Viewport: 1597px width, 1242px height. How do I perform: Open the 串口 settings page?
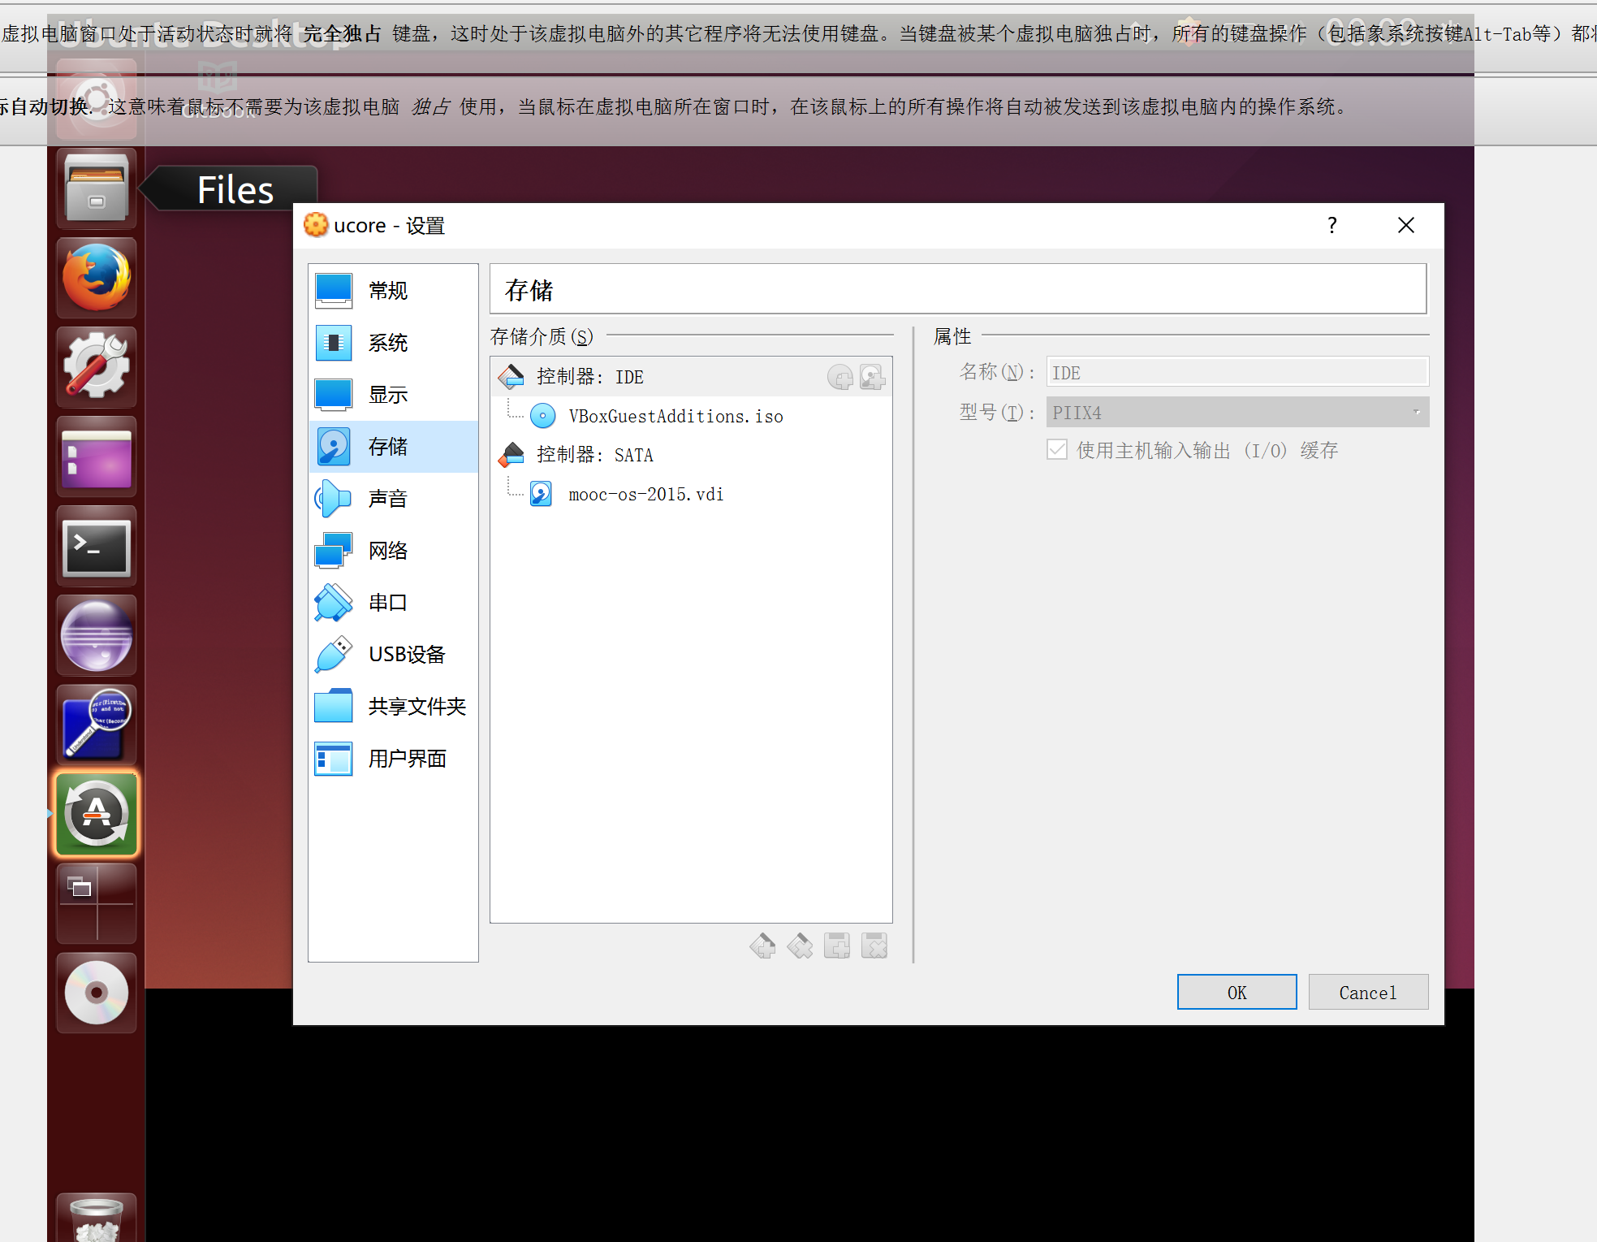click(389, 602)
